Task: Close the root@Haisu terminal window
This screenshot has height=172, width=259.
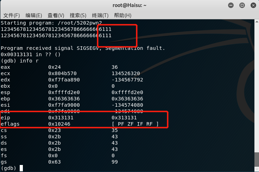Action: (253, 5)
